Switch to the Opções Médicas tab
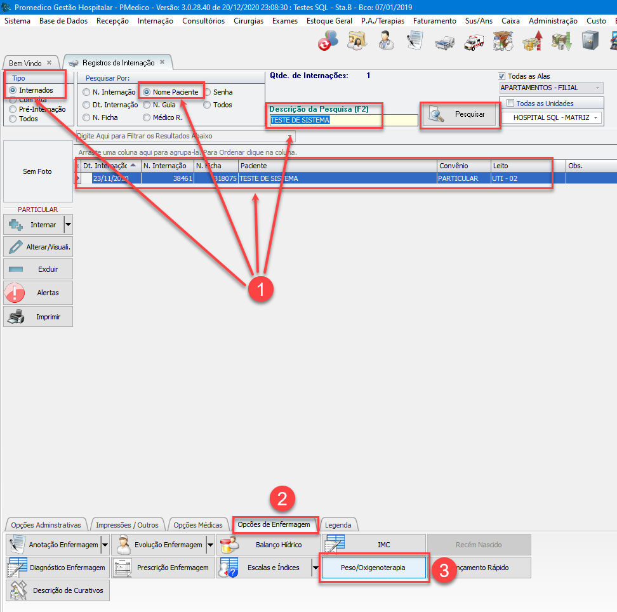This screenshot has width=617, height=612. pyautogui.click(x=198, y=525)
